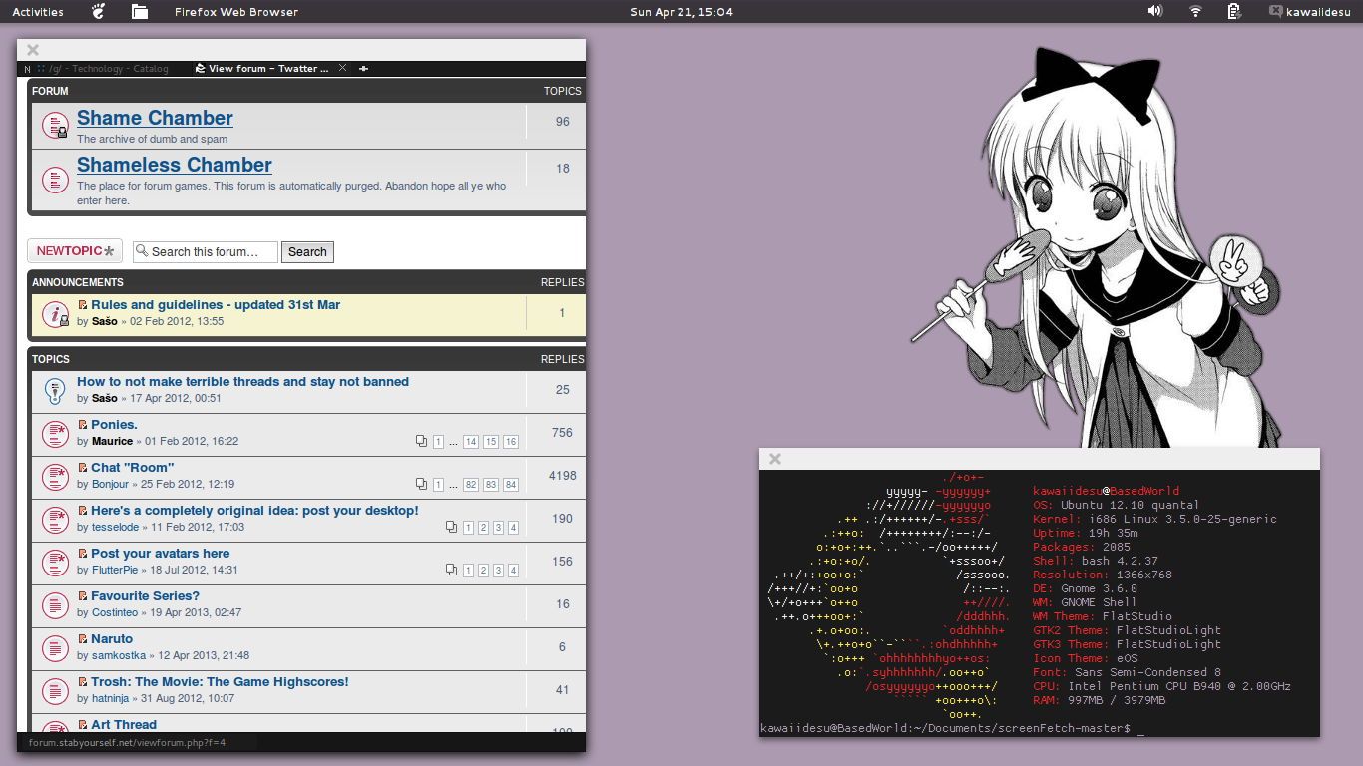Open the Firefox Web Browser app menu
The height and width of the screenshot is (766, 1363).
click(x=236, y=12)
